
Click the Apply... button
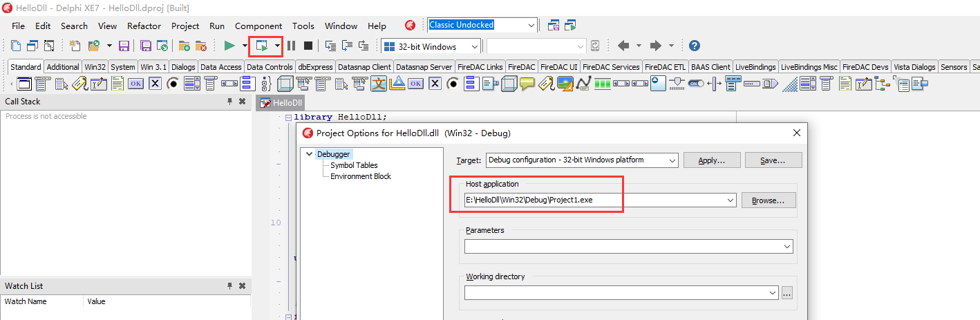[712, 160]
